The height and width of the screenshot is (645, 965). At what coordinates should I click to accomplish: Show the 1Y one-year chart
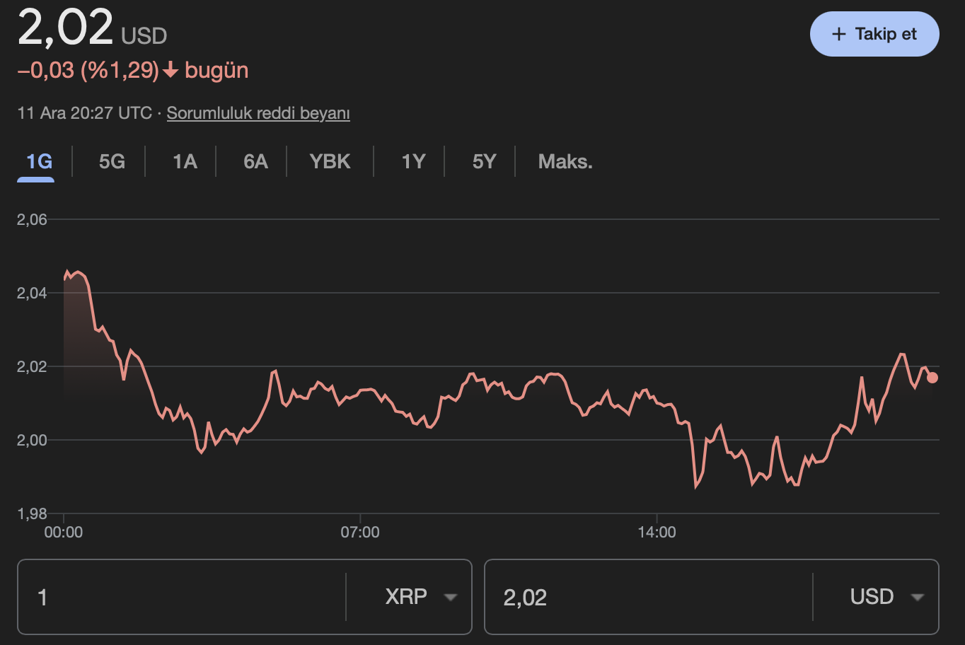[412, 161]
